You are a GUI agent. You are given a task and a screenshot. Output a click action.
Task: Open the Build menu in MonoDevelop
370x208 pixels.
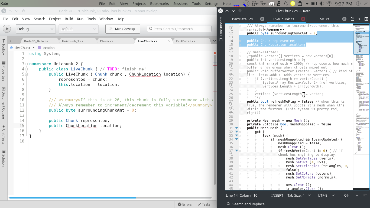coord(69,19)
